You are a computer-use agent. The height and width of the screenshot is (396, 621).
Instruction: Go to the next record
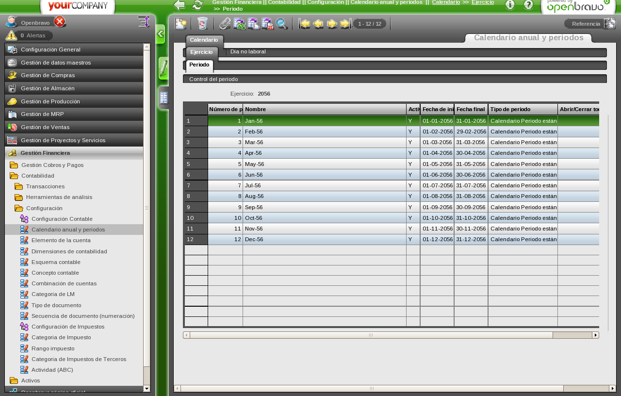(332, 23)
